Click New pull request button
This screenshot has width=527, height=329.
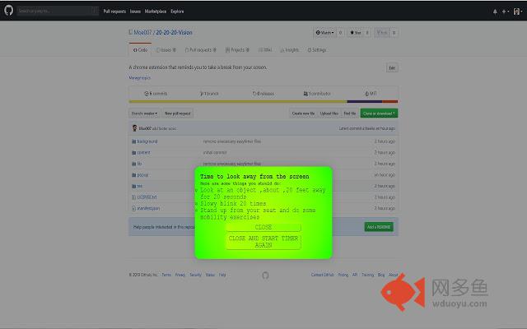[178, 114]
